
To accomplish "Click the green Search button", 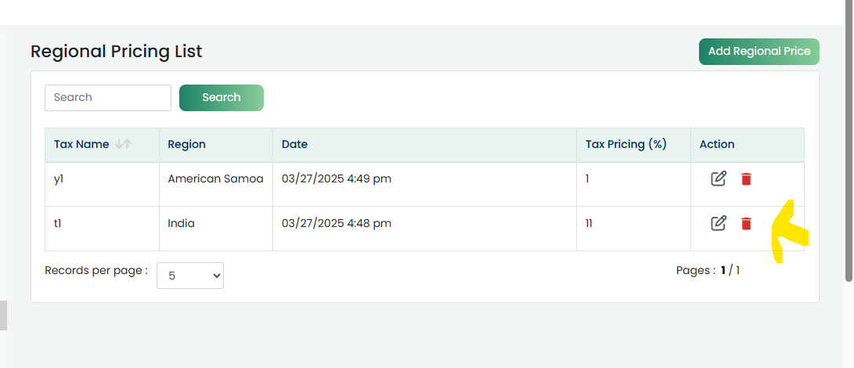I will coord(221,98).
